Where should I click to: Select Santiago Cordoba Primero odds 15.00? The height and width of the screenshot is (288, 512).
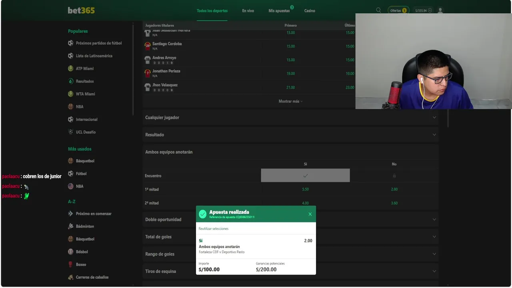[x=291, y=46]
